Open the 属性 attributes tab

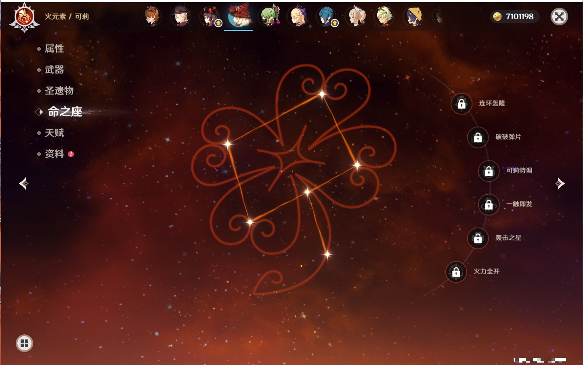tap(54, 48)
